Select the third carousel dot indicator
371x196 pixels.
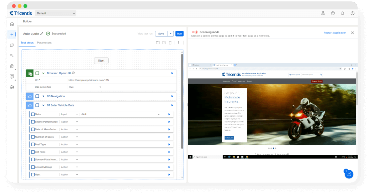(273, 148)
